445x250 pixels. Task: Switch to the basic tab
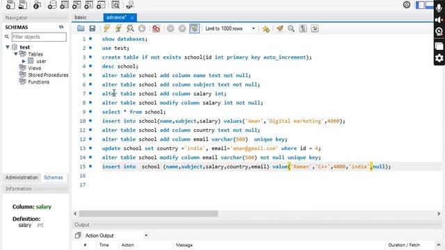[81, 17]
